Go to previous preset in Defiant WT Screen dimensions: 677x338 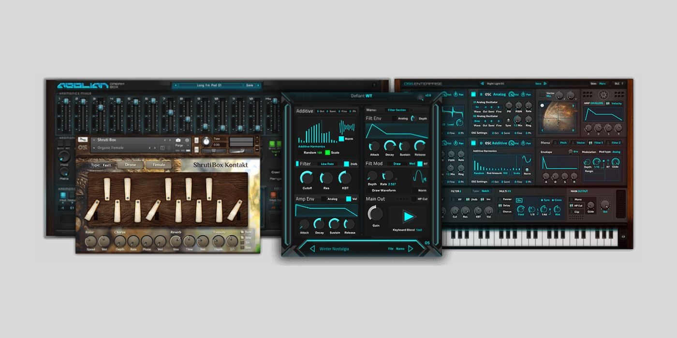click(x=312, y=249)
